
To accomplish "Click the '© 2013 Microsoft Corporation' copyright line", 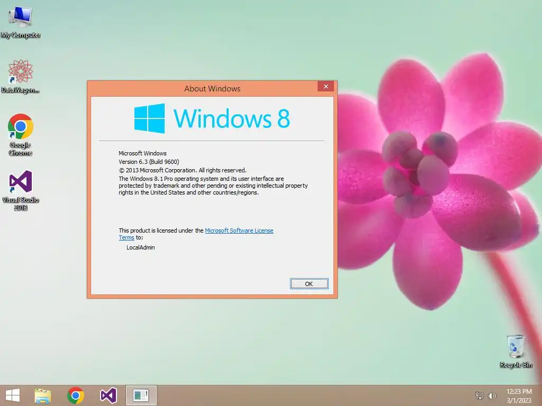I will pyautogui.click(x=183, y=170).
